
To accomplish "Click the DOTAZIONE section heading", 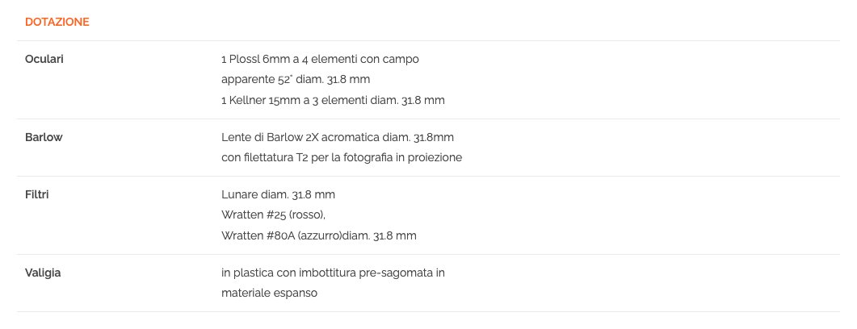I will pos(57,22).
